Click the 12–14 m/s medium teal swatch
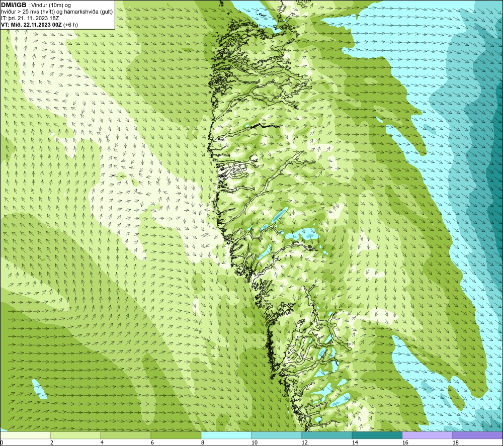This screenshot has height=446, width=503. coord(326,435)
